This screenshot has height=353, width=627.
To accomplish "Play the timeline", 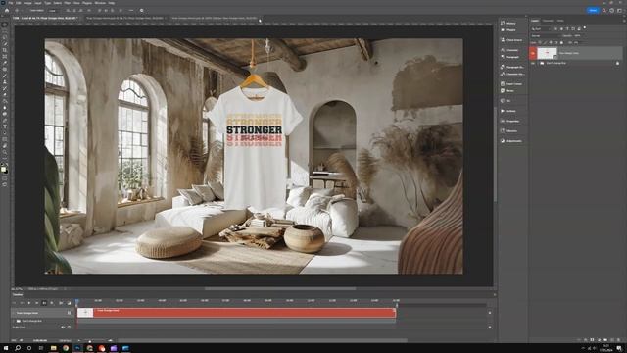I will tap(29, 303).
